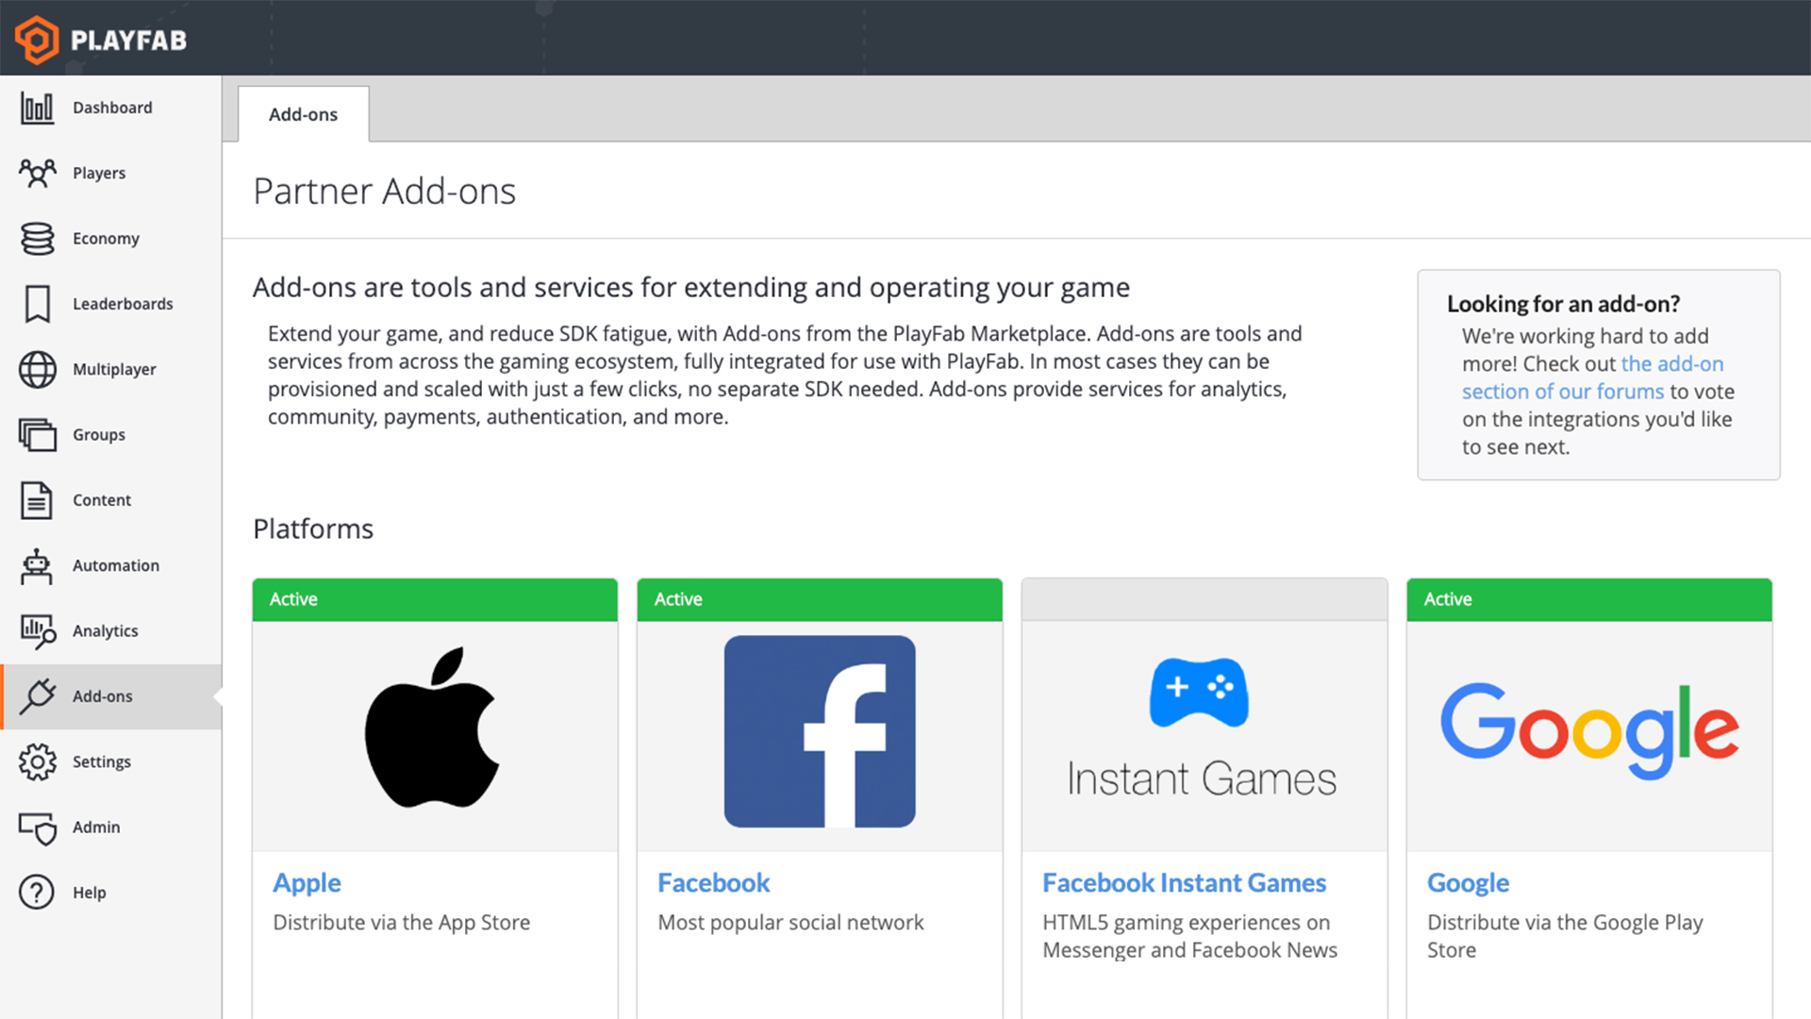Click Apple card's Active status bar
The height and width of the screenshot is (1019, 1811).
(x=435, y=599)
